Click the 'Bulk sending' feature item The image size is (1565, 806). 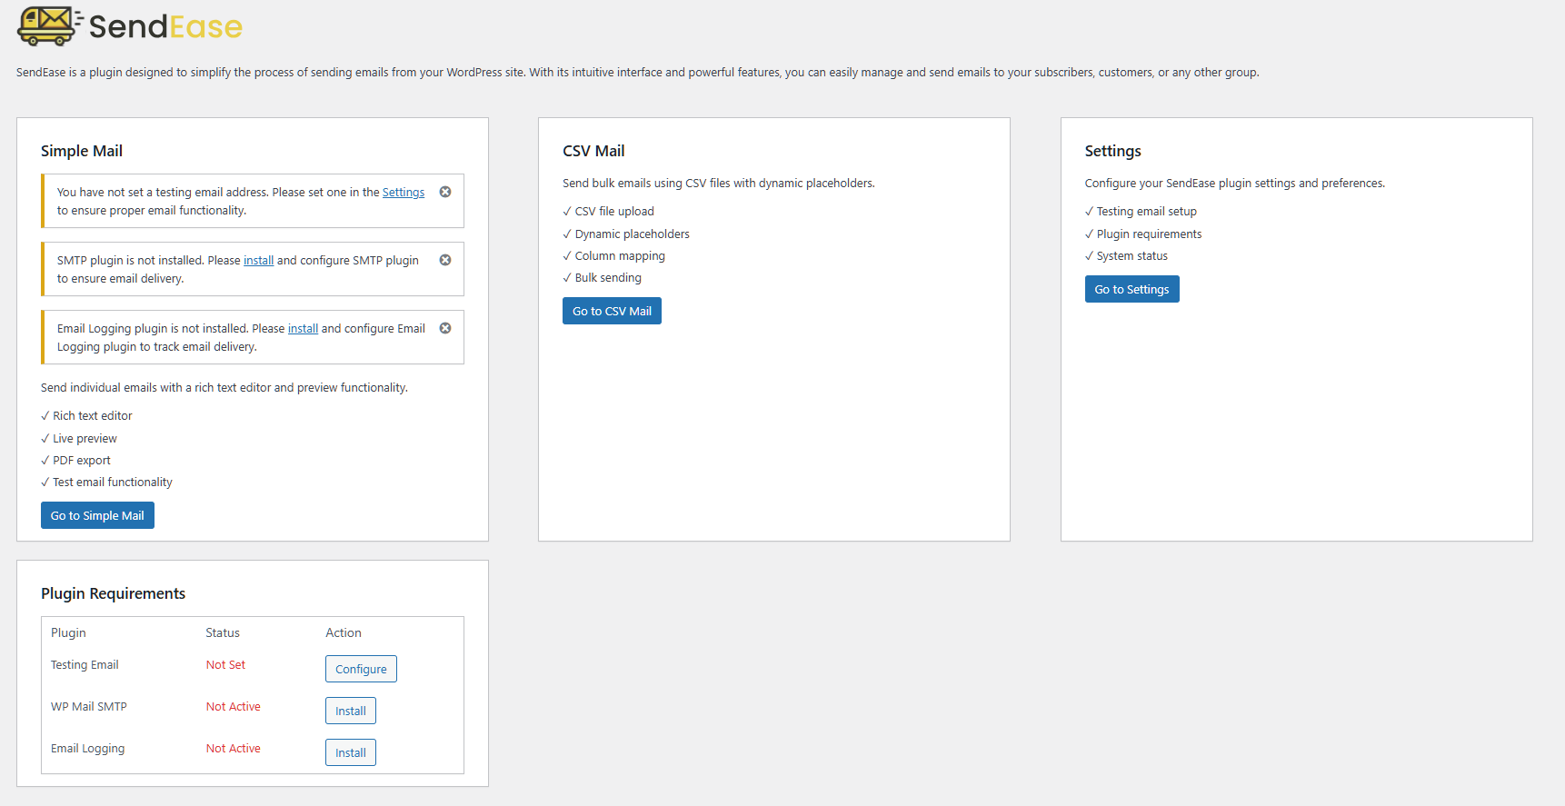click(x=602, y=278)
